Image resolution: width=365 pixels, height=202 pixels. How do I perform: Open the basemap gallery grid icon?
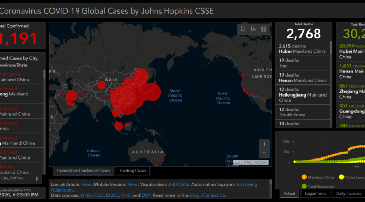tap(263, 29)
